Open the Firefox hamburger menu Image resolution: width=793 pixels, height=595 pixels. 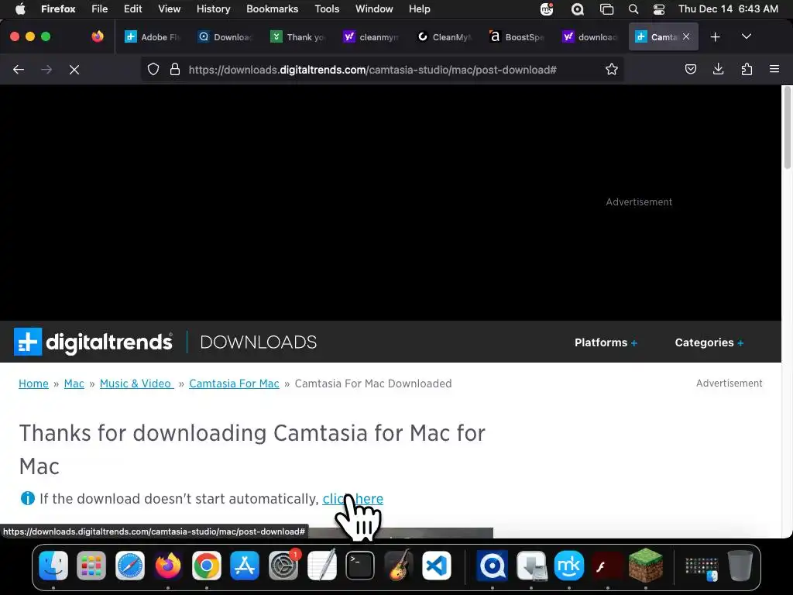[774, 69]
